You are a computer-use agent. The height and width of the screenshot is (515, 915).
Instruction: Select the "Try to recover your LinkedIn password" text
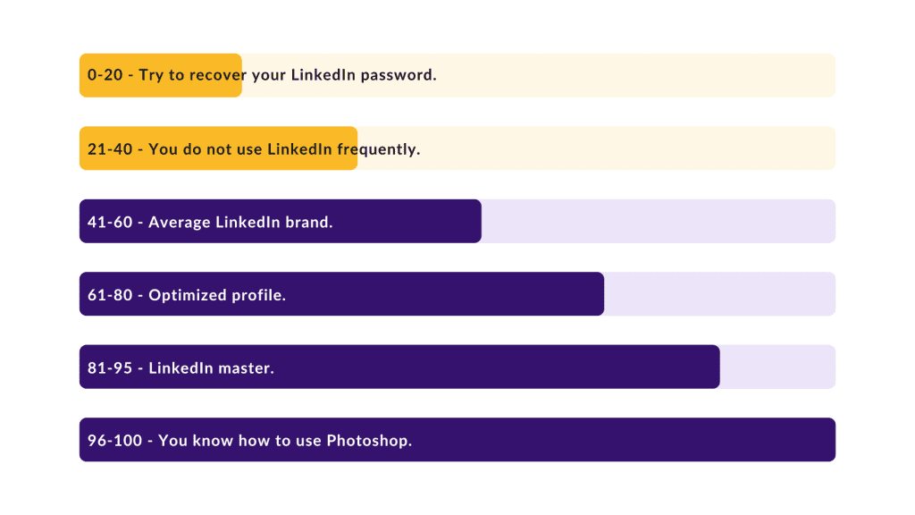(288, 75)
